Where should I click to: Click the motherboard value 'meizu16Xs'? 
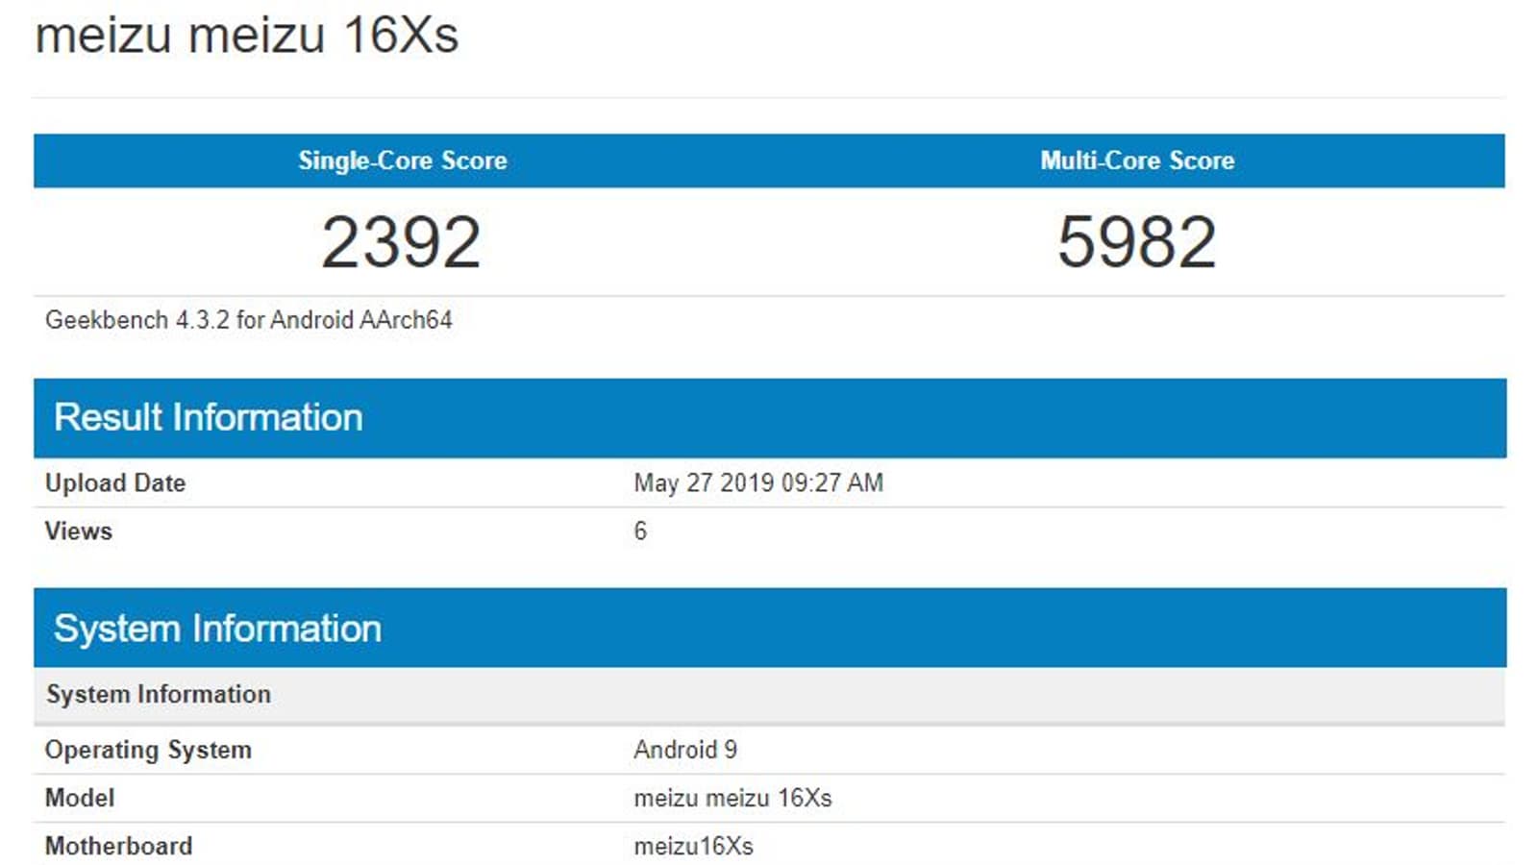[693, 846]
